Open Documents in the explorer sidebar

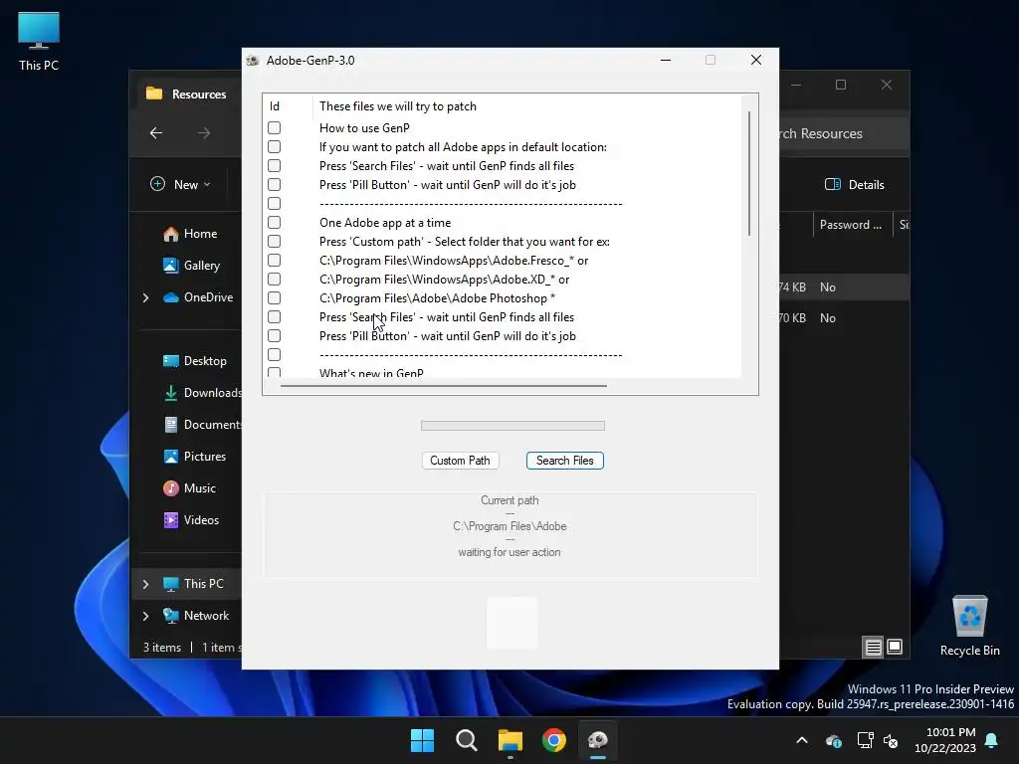coord(202,424)
